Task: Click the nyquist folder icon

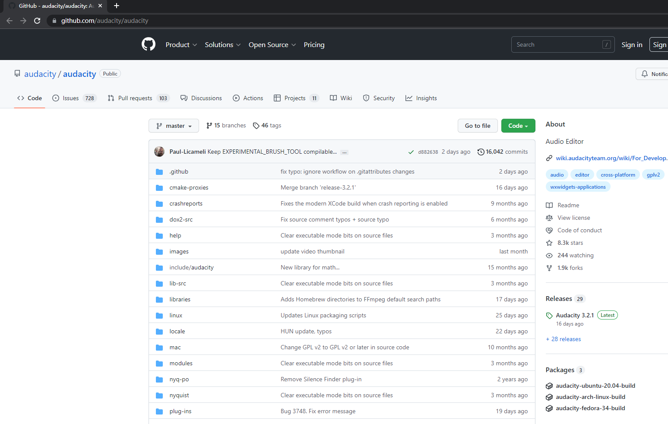Action: (159, 396)
